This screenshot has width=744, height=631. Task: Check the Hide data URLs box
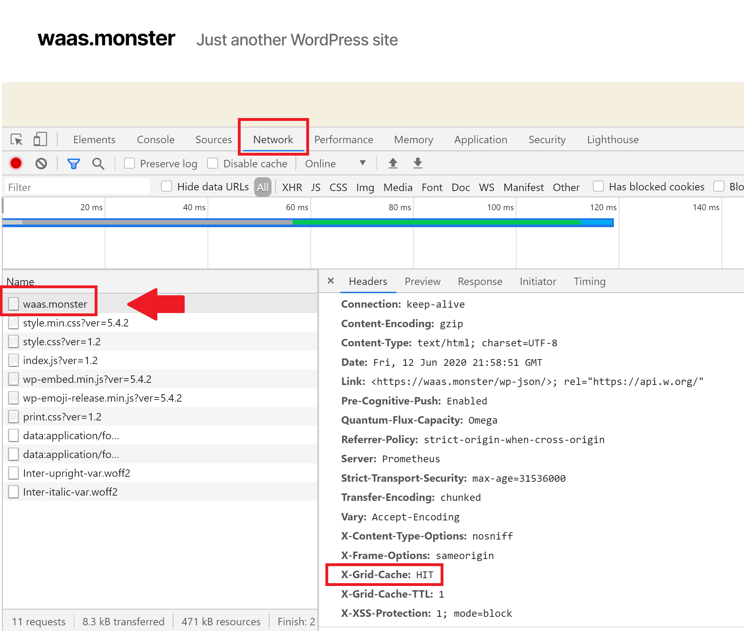167,187
